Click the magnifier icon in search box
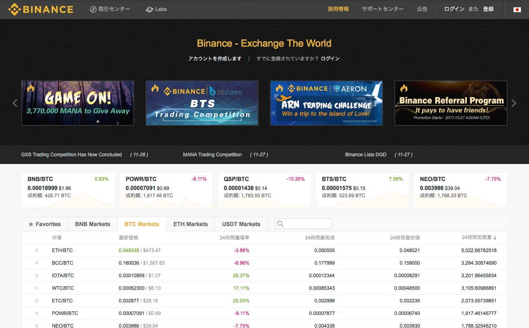This screenshot has width=529, height=328. coord(280,224)
